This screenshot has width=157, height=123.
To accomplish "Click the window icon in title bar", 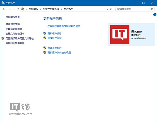I will [3, 3].
